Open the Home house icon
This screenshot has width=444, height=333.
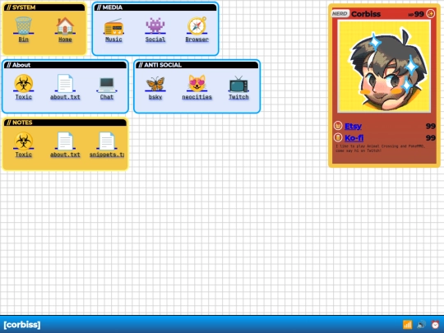(65, 25)
